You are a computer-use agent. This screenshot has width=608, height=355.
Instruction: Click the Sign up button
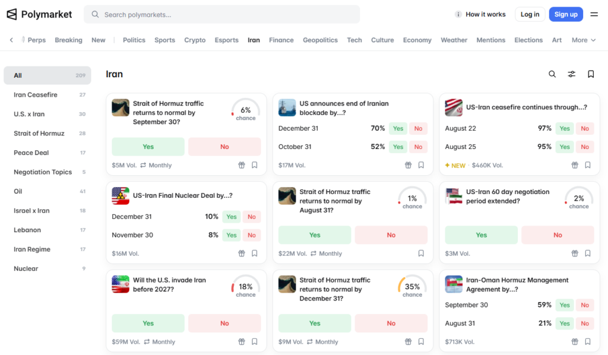pos(566,14)
